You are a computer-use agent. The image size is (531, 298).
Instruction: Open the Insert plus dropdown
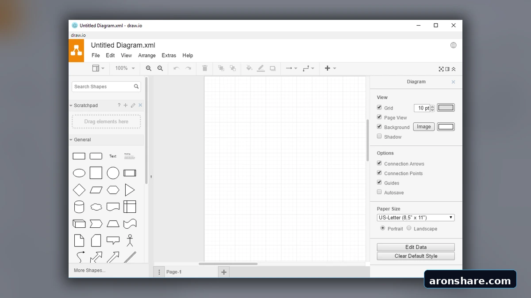[x=331, y=68]
